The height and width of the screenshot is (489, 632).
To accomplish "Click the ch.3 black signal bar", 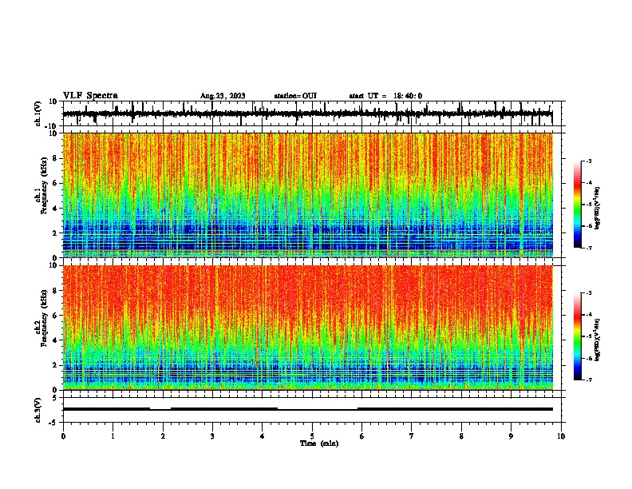I will point(308,409).
